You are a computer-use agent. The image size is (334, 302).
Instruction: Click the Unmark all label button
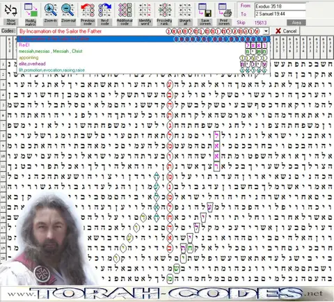(x=185, y=22)
